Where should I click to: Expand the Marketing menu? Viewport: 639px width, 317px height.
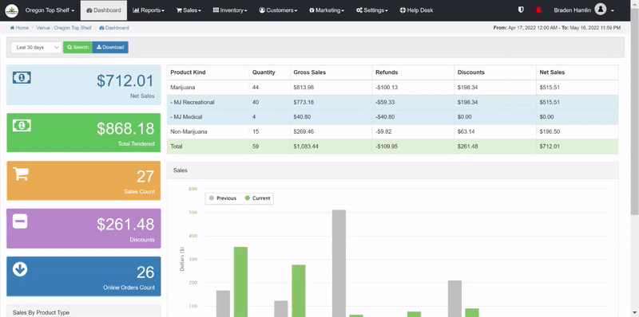pyautogui.click(x=327, y=10)
